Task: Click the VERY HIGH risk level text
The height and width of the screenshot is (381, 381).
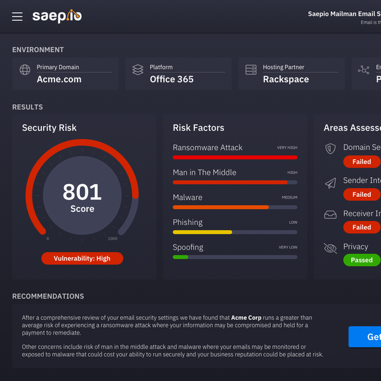Action: tap(287, 147)
